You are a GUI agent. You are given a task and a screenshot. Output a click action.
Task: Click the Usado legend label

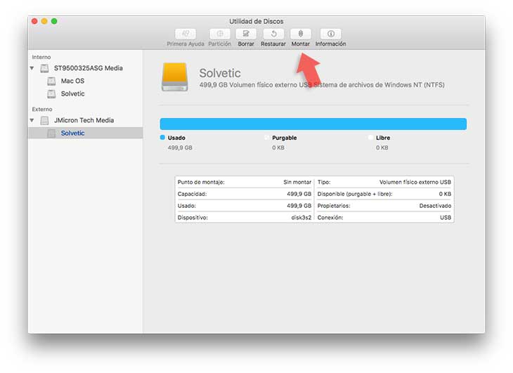point(176,138)
